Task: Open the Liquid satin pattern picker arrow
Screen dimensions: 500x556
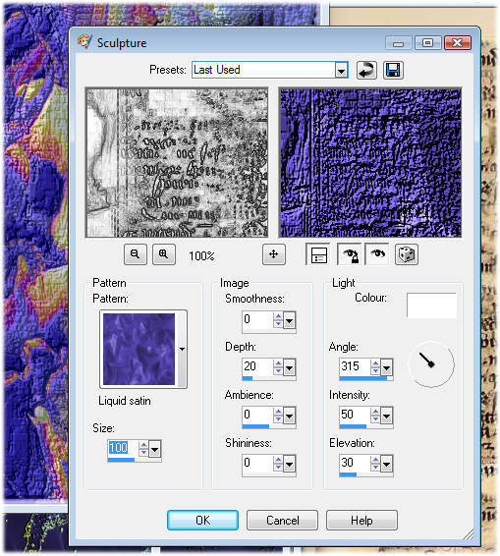Action: (182, 349)
